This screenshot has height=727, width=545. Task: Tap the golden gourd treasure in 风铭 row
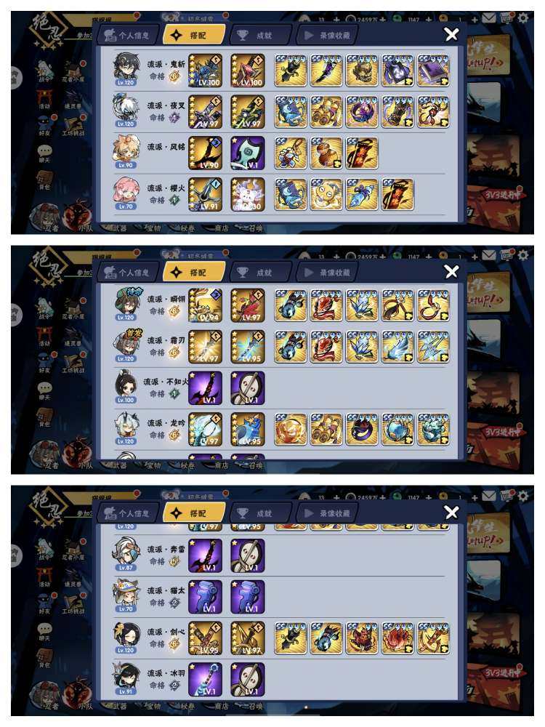click(x=326, y=153)
